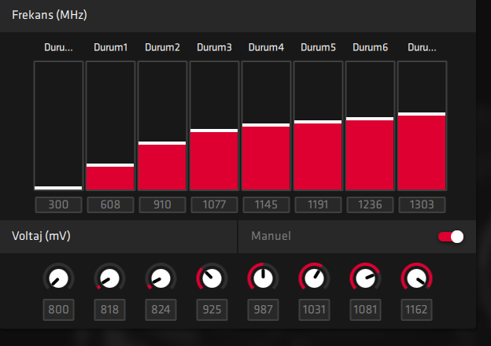Click the Durum4 column label
The image size is (491, 346).
click(x=266, y=47)
